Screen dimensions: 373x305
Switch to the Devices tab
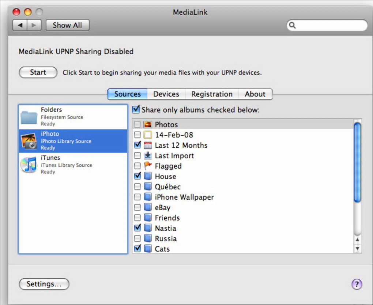coord(166,94)
